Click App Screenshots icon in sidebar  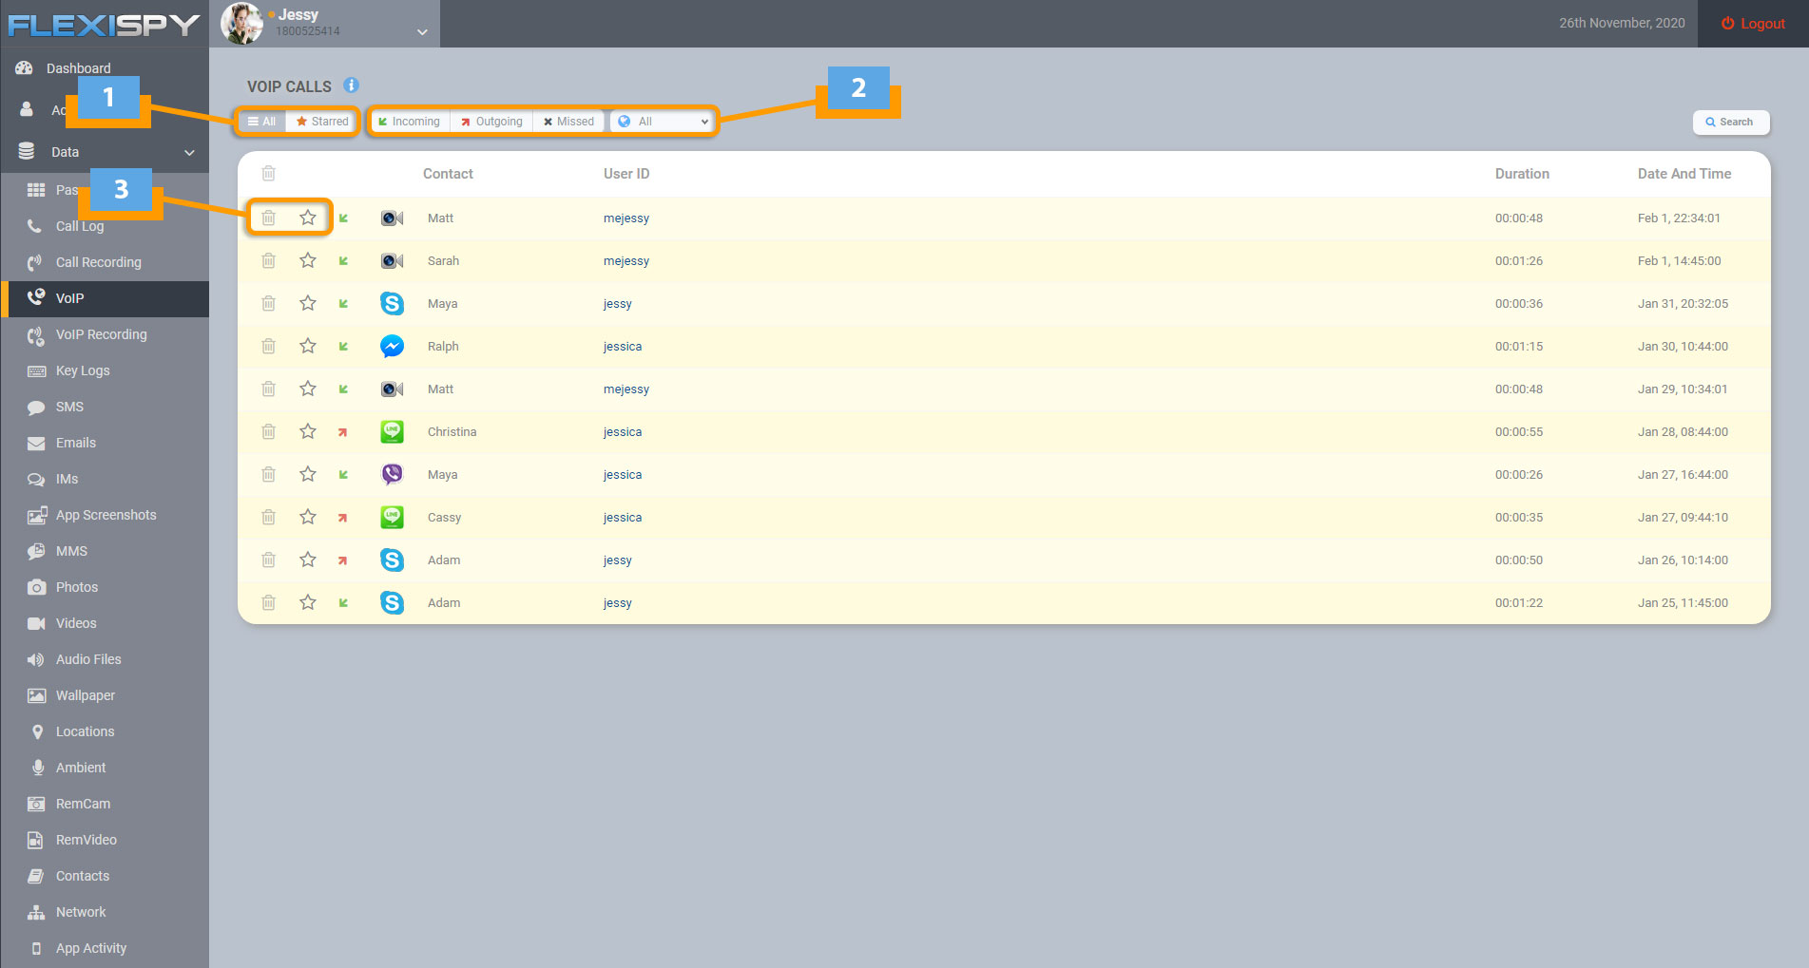pos(37,516)
